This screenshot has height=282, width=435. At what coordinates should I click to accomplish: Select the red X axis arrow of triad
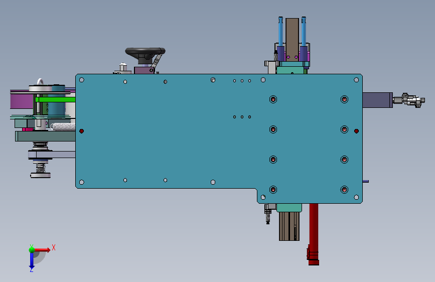pyautogui.click(x=42, y=250)
